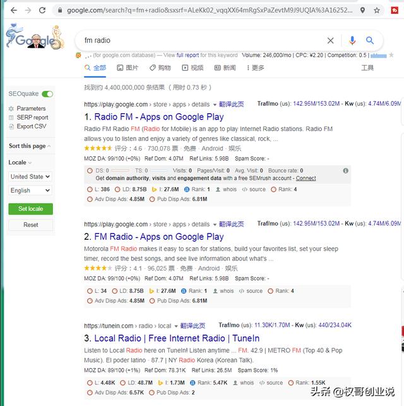Click Alexa Rank icon for result 1
This screenshot has width=404, height=406.
187,190
